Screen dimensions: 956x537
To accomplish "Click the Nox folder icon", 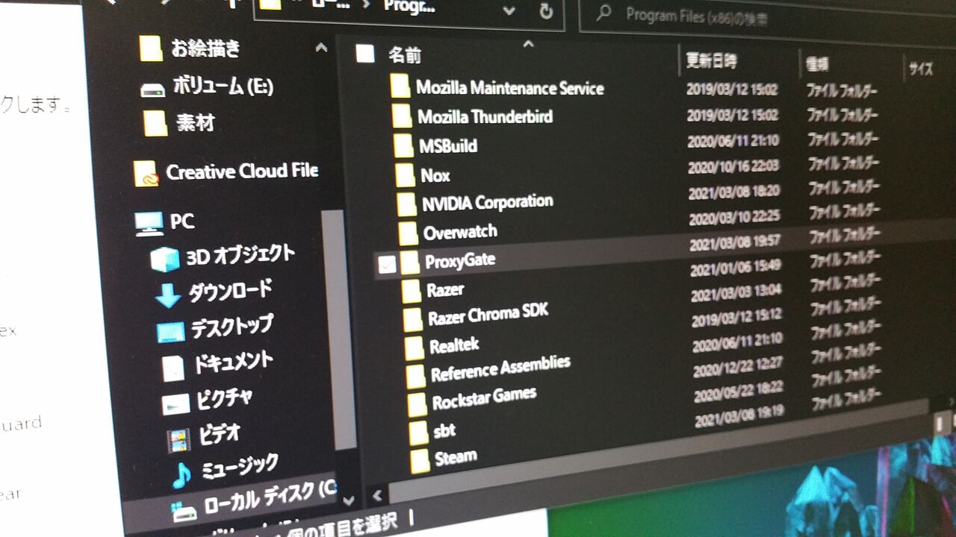I will [405, 175].
